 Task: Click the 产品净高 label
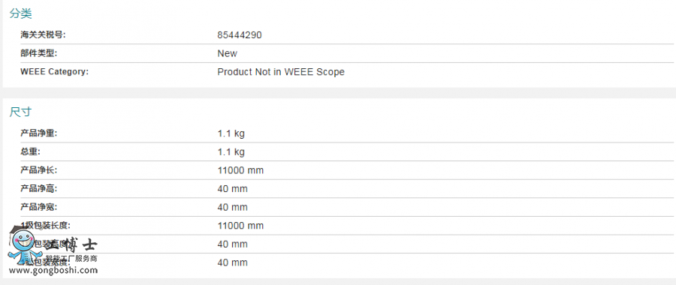click(x=39, y=188)
